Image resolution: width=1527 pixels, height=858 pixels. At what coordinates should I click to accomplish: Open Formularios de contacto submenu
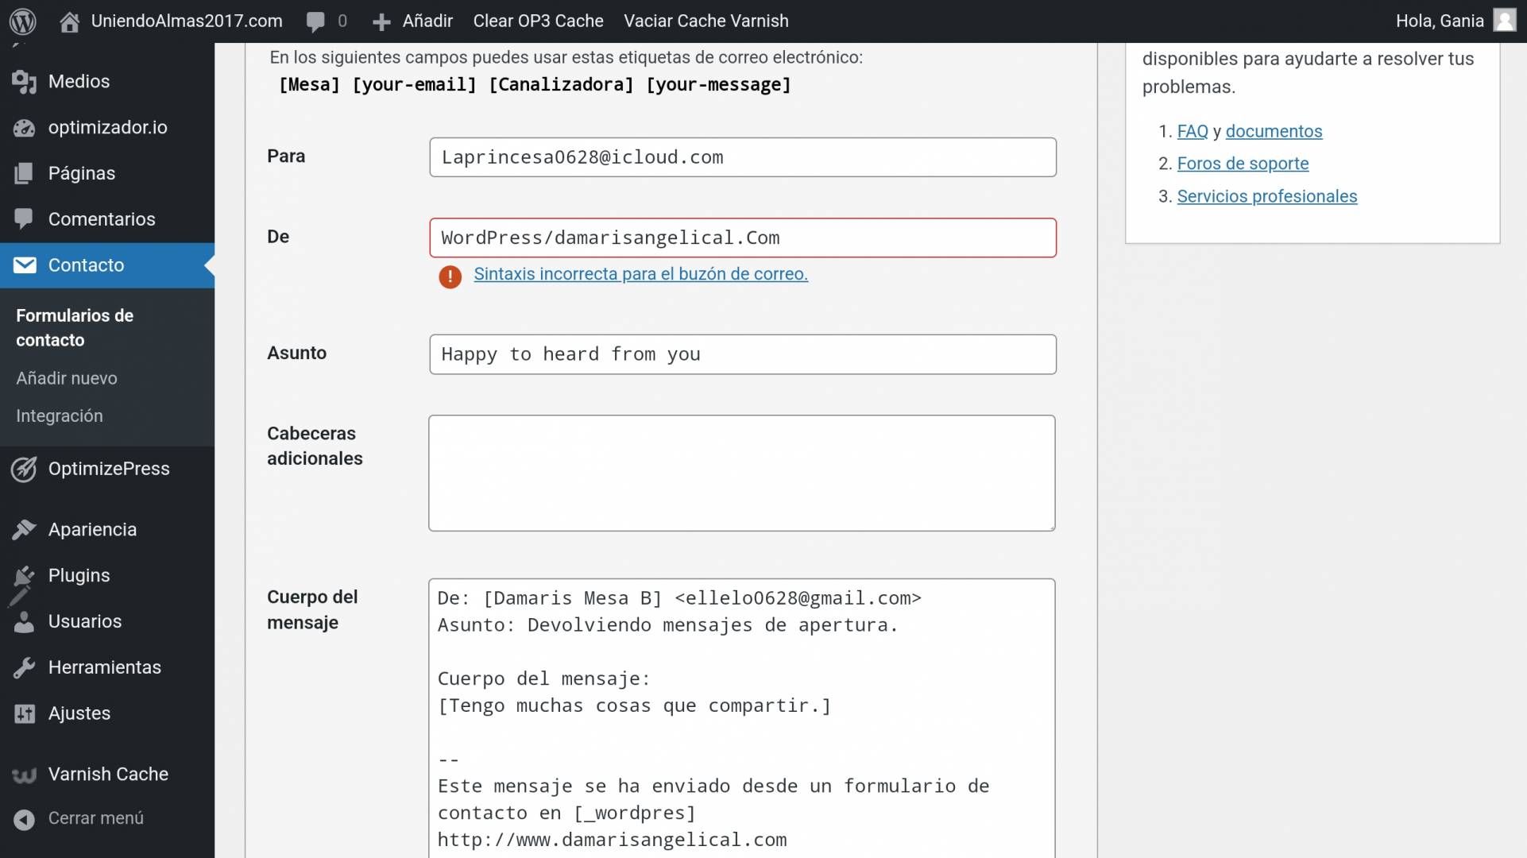click(x=75, y=327)
